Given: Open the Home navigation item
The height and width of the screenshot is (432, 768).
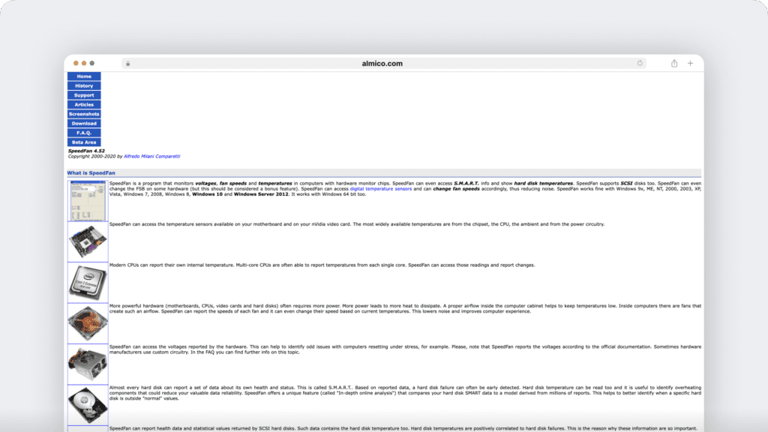Looking at the screenshot, I should click(84, 76).
